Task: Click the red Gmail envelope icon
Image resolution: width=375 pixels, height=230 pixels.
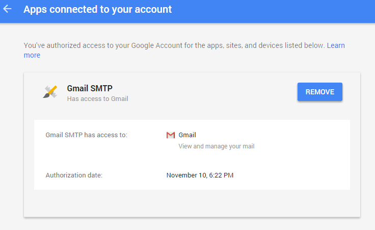Action: pyautogui.click(x=171, y=135)
